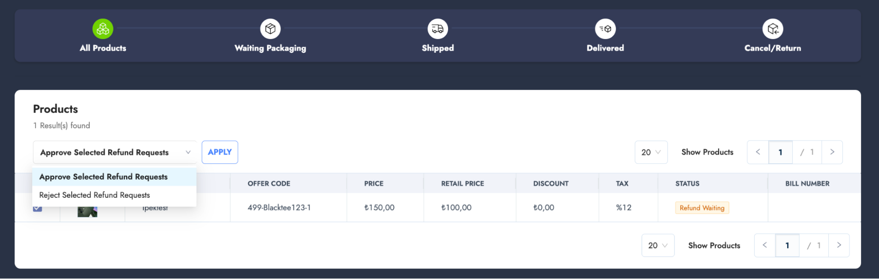Viewport: 879px width, 279px height.
Task: Go to next page in bottom pagination
Action: pyautogui.click(x=839, y=245)
